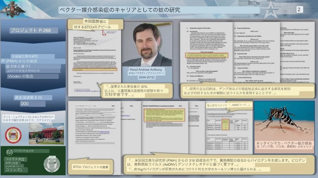Click the キエフ国立大学 caption text
This screenshot has width=318, height=178.
click(x=29, y=118)
